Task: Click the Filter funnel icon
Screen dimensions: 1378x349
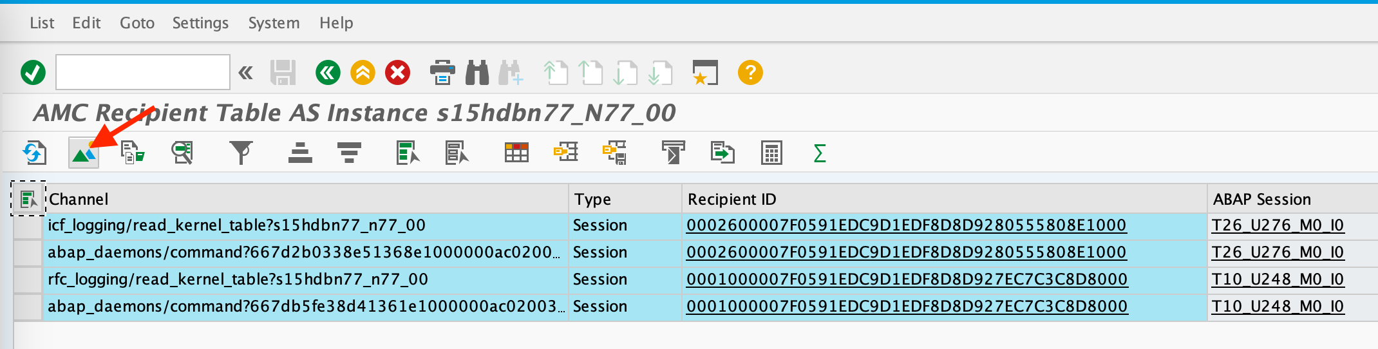Action: (x=241, y=153)
